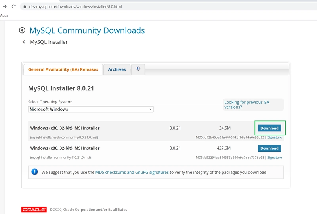Open Signature link for 427.6M installer
Viewport: 317px width, 214px height.
pos(275,158)
